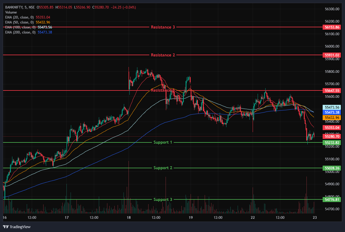Click the orange 55432.96 tag on the price axis
345x232 pixels.
(x=332, y=118)
